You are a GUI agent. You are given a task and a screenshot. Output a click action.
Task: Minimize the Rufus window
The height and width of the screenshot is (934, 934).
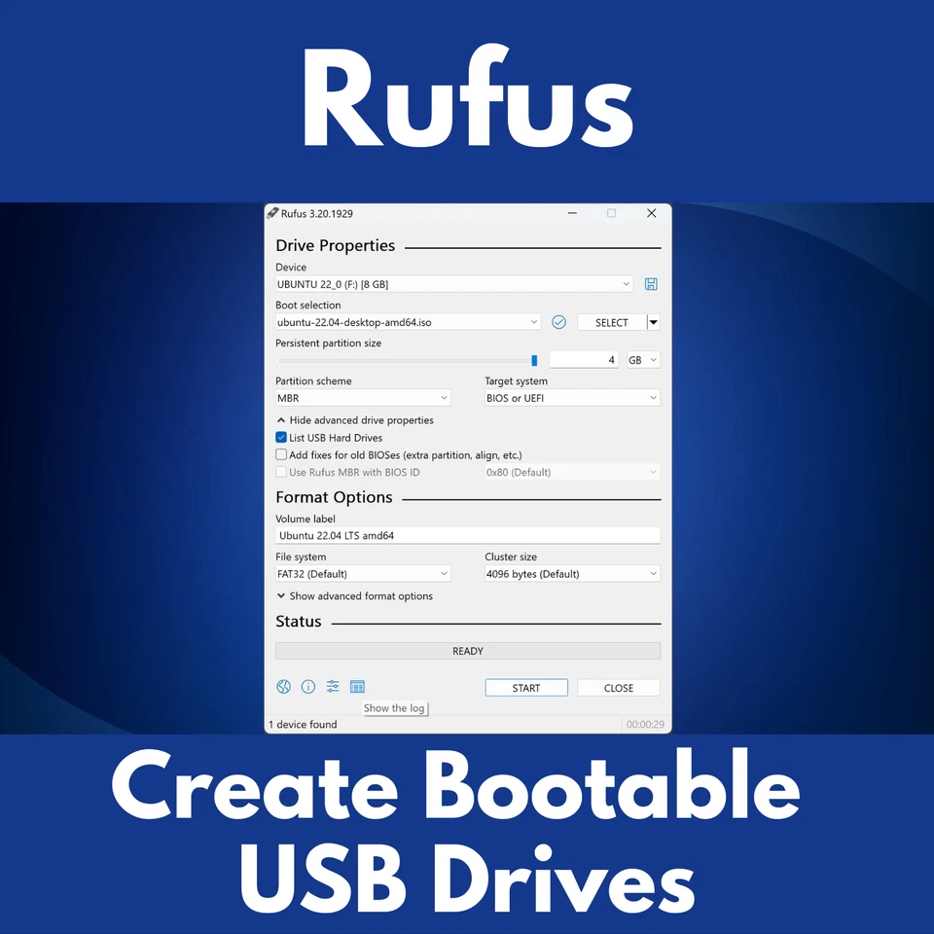click(572, 213)
